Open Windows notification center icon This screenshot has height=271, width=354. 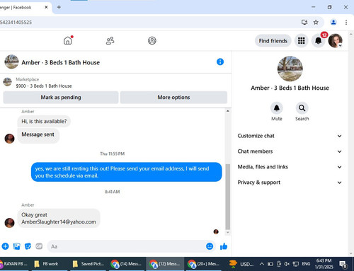[x=343, y=265]
